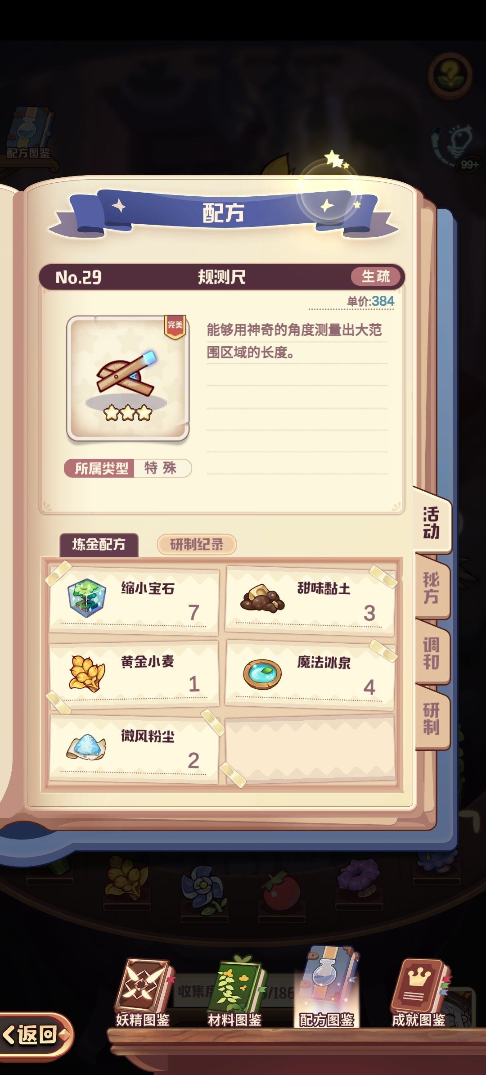486x1075 pixels.
Task: Open the 秘方 side bookmark tab
Action: (x=431, y=587)
